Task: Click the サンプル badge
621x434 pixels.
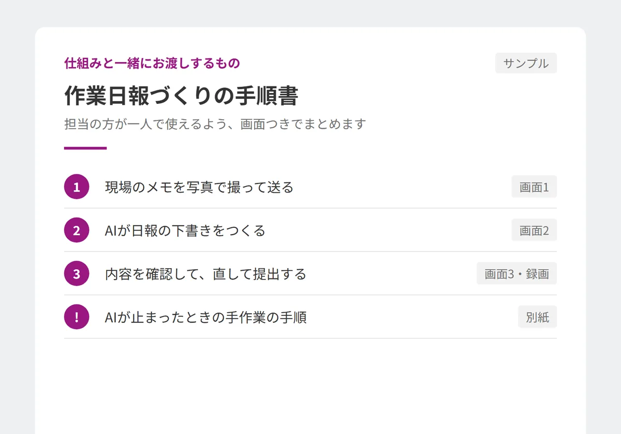Action: (x=526, y=63)
